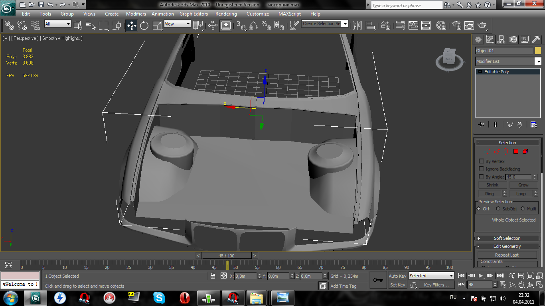
Task: Click the Angle Snap toggle icon
Action: [253, 25]
